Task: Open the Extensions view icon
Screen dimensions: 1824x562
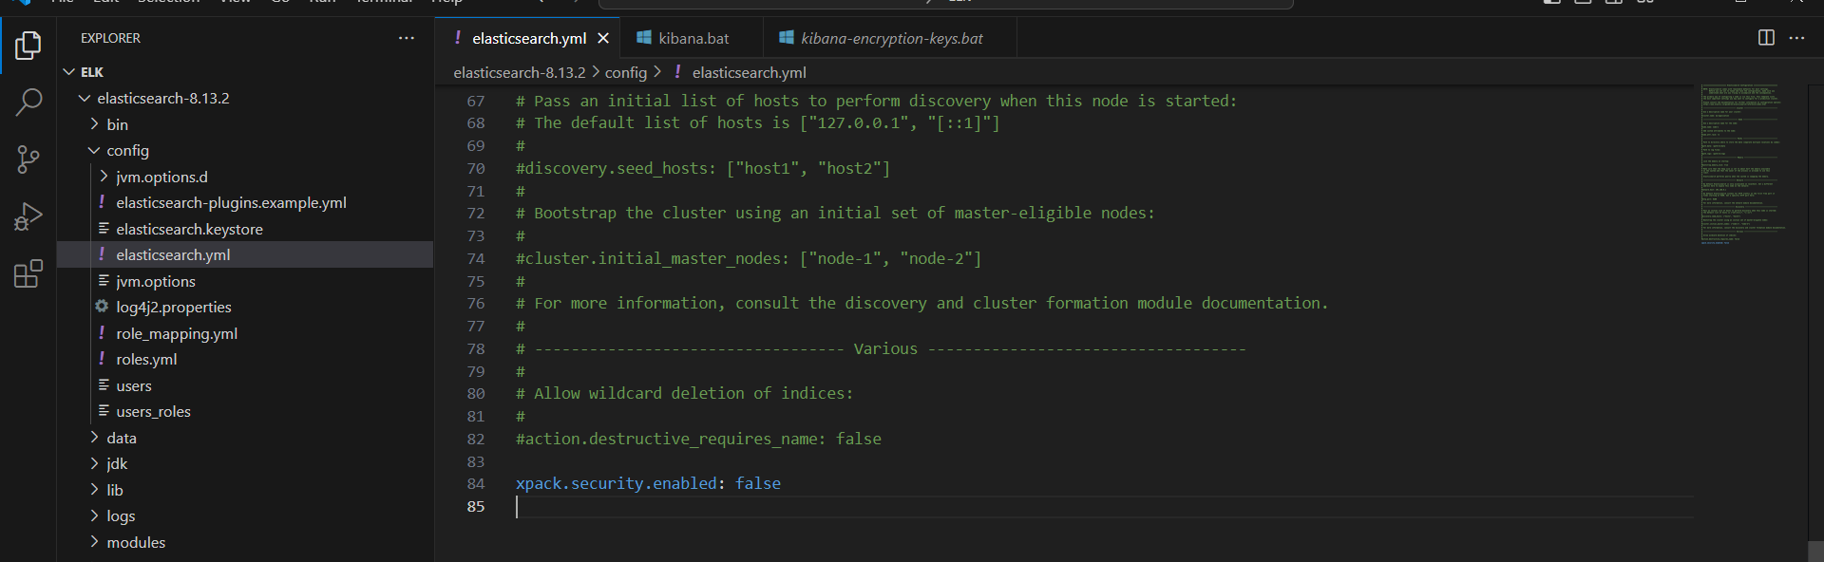Action: [28, 273]
